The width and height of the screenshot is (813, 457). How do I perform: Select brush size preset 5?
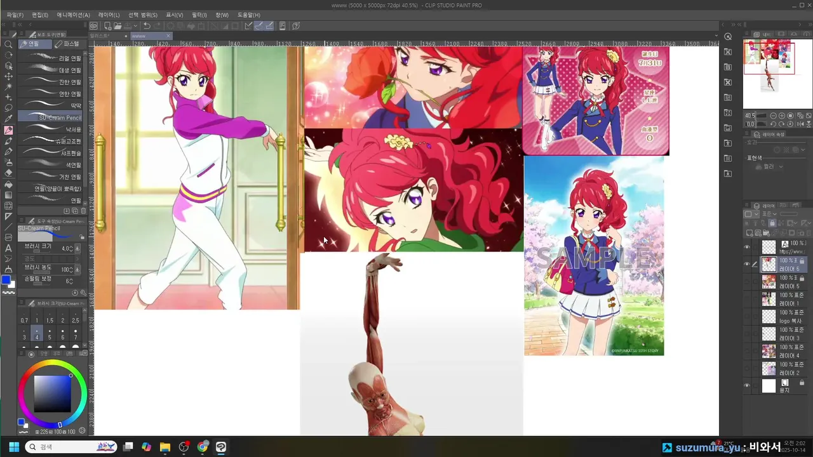50,334
